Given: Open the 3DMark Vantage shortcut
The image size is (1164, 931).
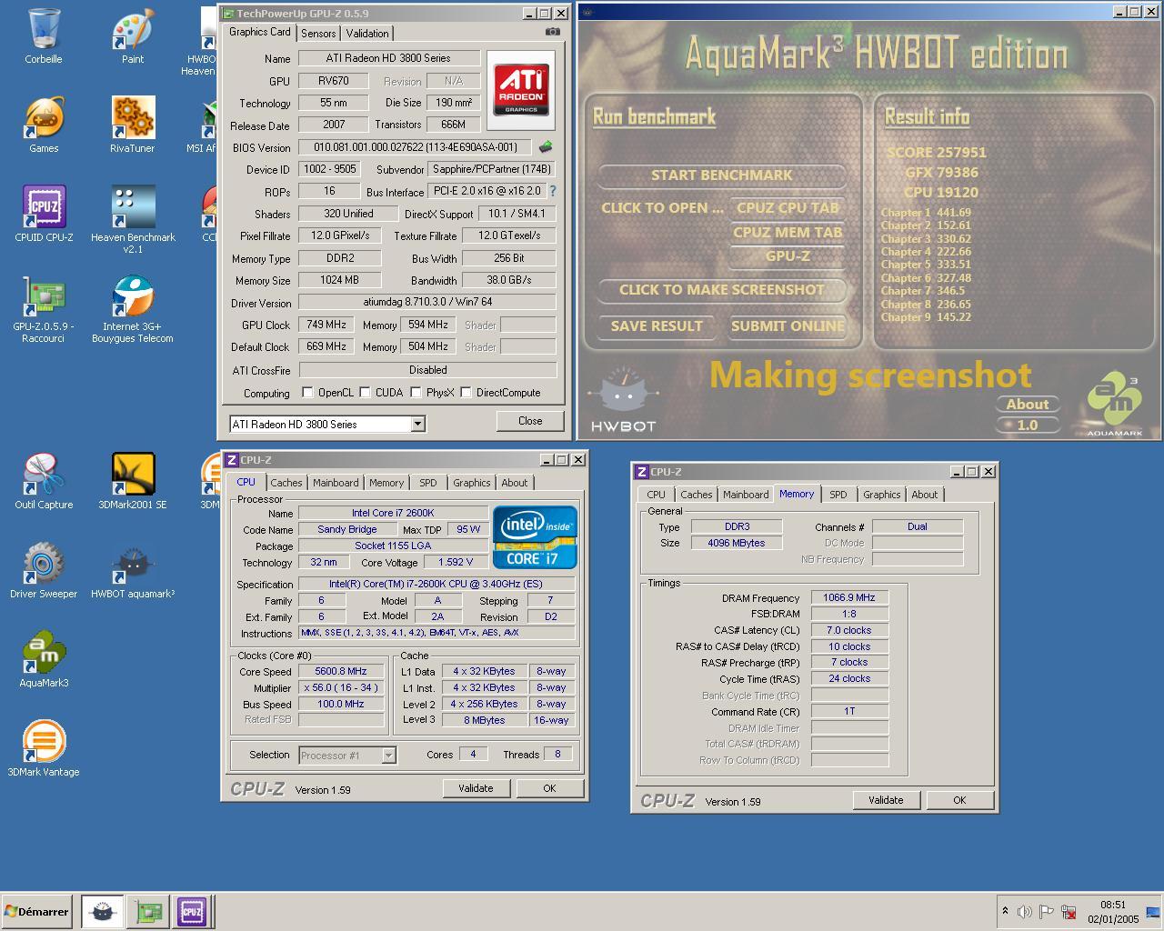Looking at the screenshot, I should (x=44, y=749).
